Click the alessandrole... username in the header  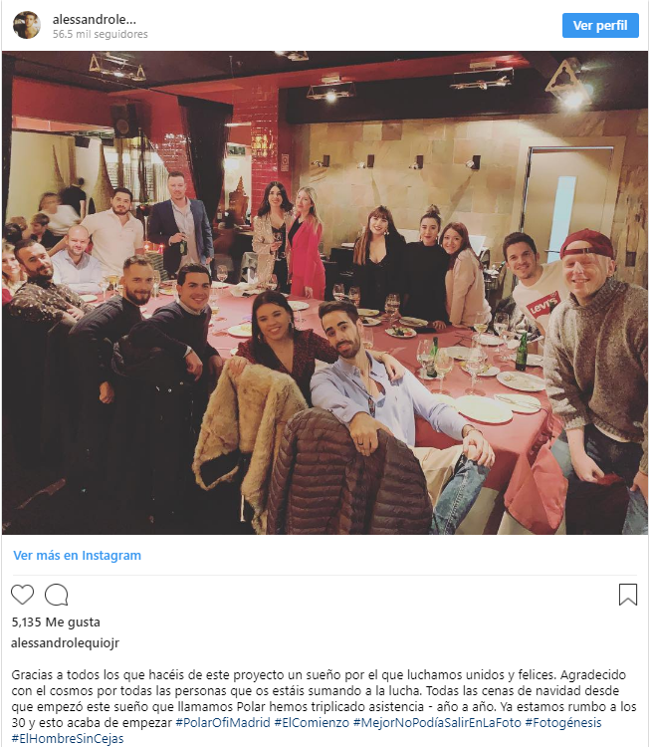pos(95,20)
